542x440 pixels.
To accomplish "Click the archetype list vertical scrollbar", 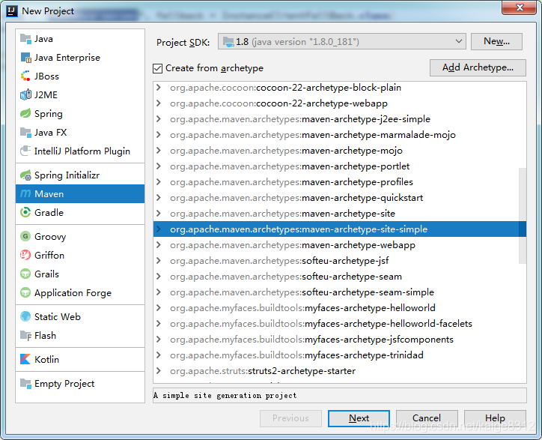I will point(523,216).
